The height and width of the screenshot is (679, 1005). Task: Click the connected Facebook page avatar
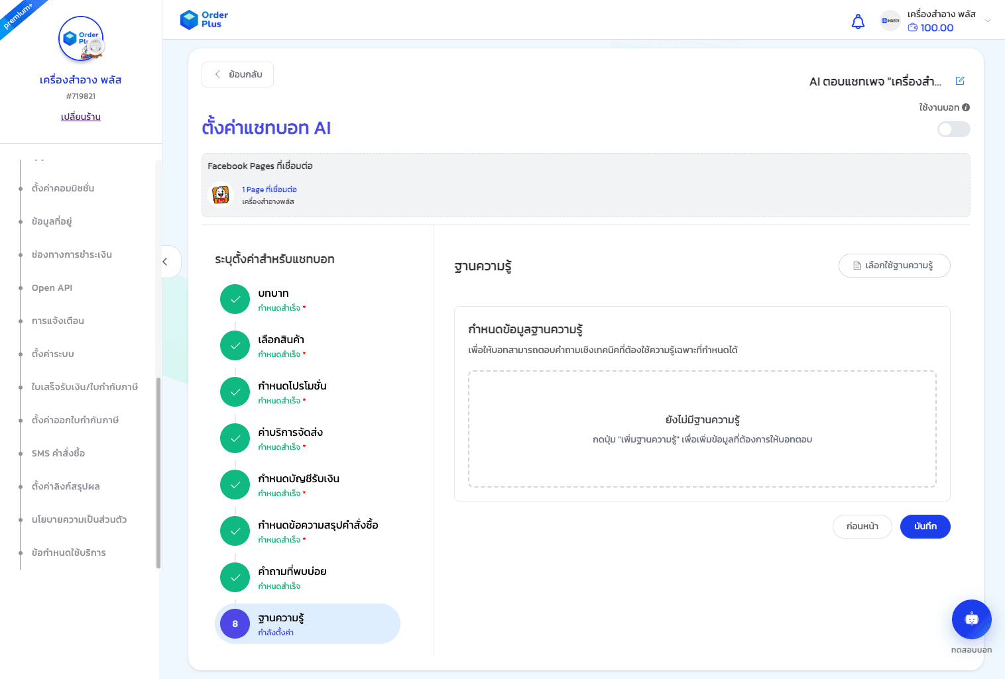221,194
